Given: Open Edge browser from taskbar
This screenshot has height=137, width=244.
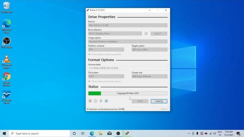Looking at the screenshot, I should click(x=92, y=134).
